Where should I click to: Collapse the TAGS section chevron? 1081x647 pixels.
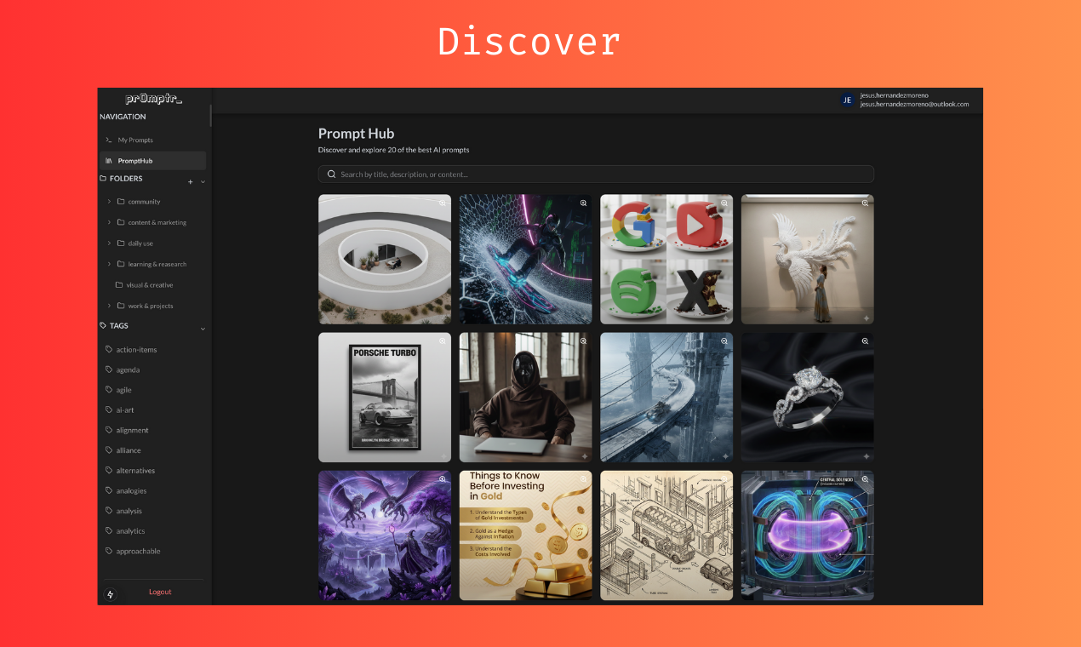coord(203,329)
